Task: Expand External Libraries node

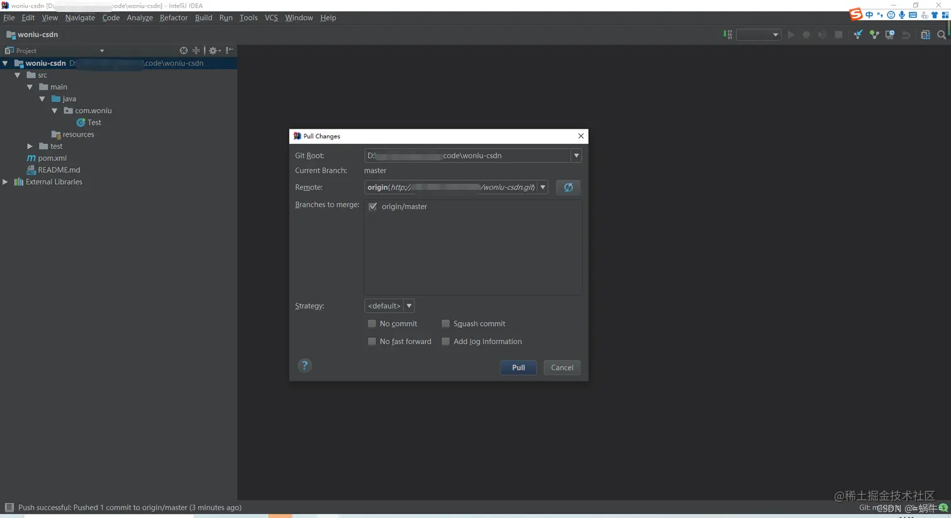Action: pos(5,182)
